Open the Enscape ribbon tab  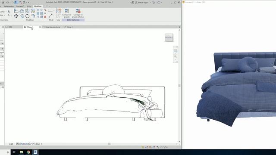point(20,6)
